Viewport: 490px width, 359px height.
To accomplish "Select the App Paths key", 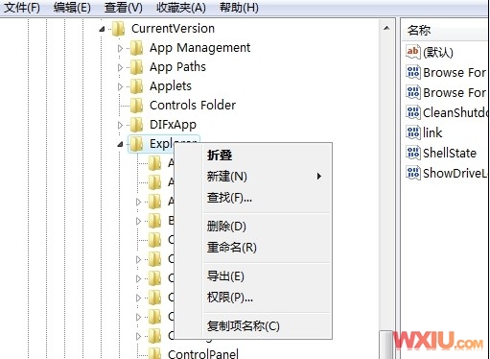I will [x=177, y=67].
